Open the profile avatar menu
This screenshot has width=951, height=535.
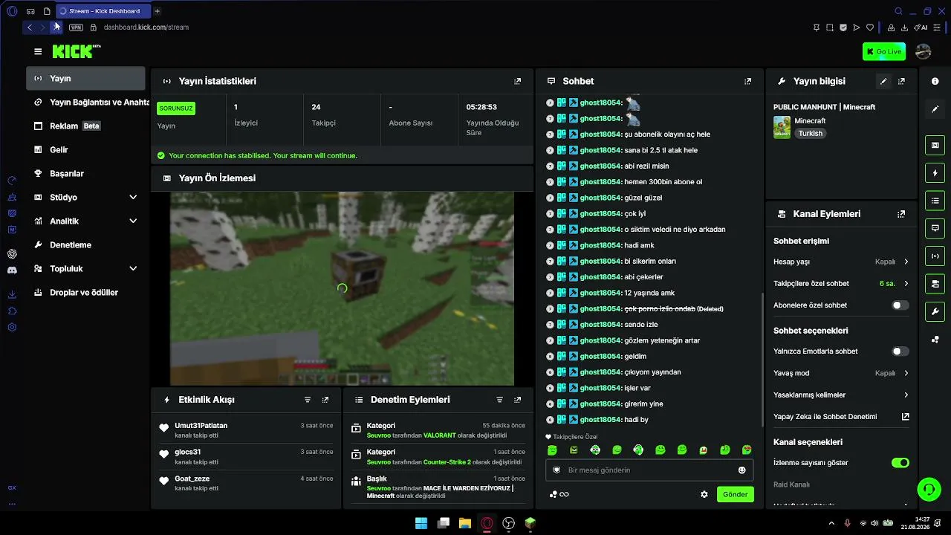(x=924, y=51)
